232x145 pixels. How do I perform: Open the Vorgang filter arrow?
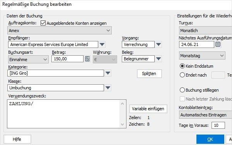[159, 44]
